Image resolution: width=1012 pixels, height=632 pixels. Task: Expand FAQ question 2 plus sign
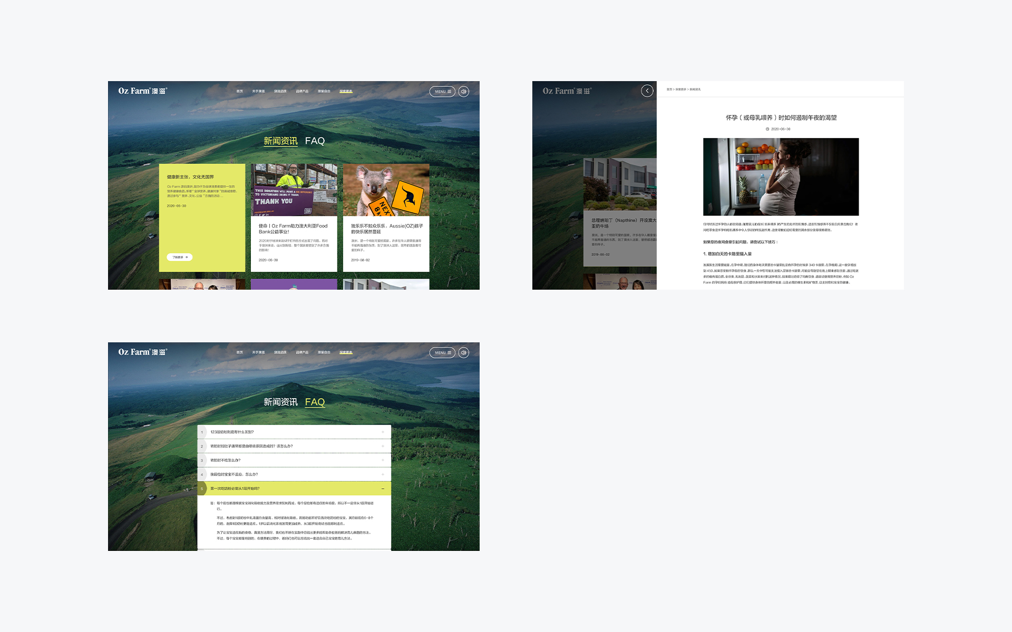click(383, 446)
